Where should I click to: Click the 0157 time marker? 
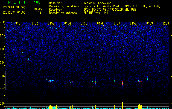pos(117,23)
